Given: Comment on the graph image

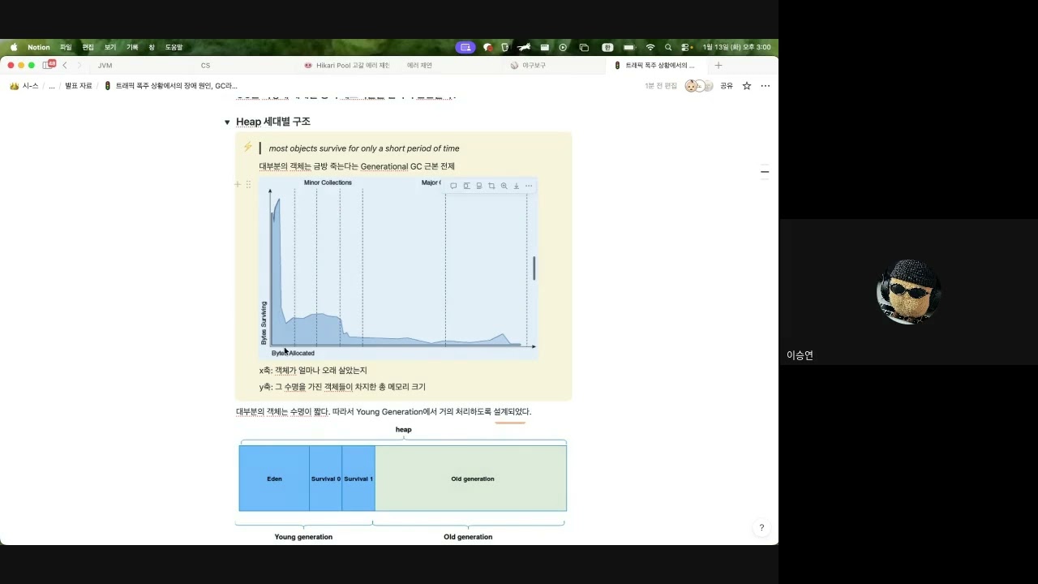Looking at the screenshot, I should [453, 186].
